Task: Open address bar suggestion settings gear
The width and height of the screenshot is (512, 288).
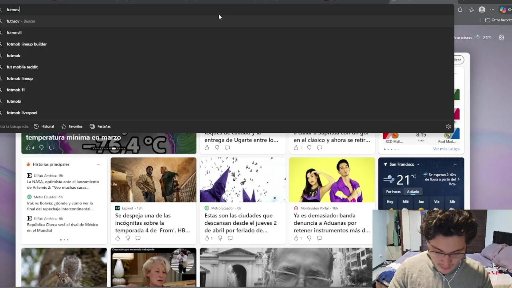Action: pyautogui.click(x=448, y=126)
